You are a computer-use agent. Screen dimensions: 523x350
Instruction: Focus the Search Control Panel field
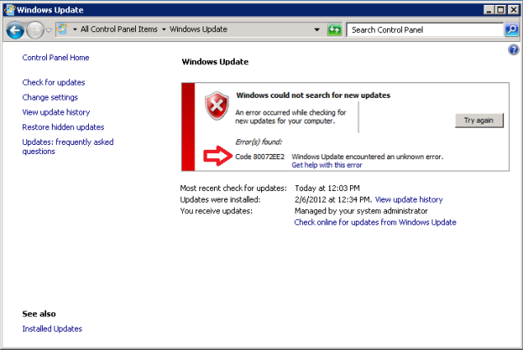(x=425, y=30)
